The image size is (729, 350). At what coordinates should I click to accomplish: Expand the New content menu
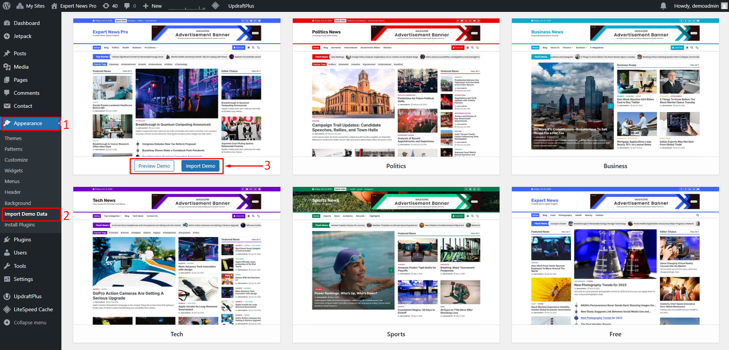pos(153,6)
